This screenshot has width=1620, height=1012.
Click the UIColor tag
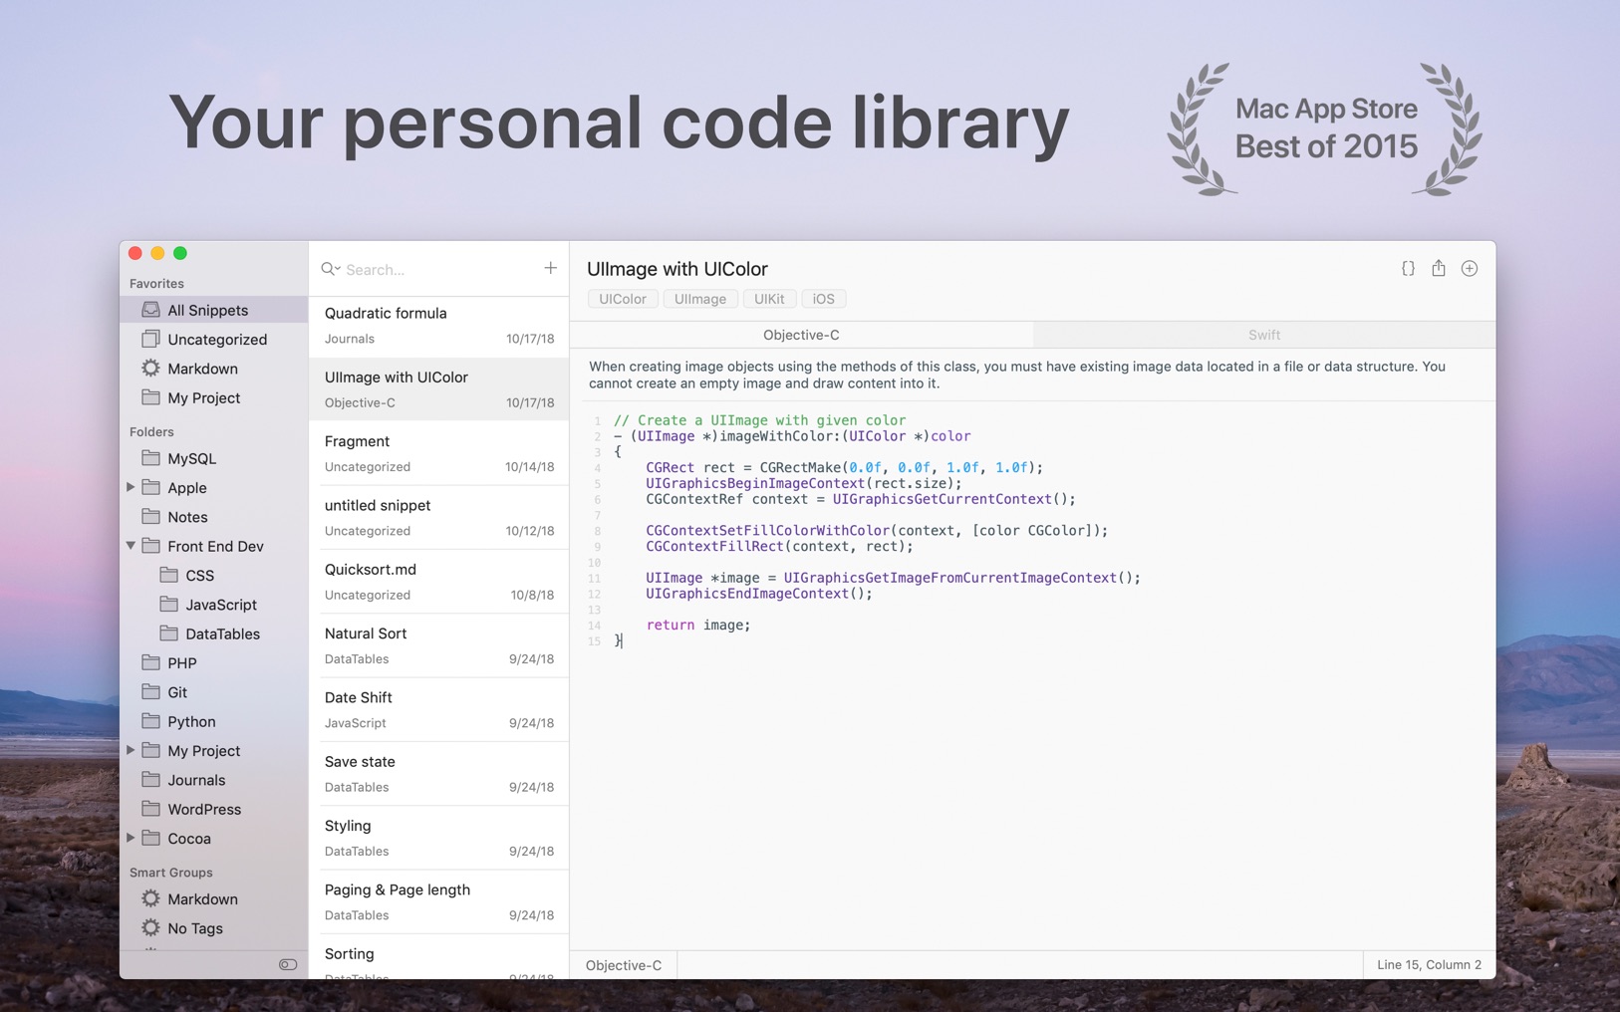coord(623,299)
